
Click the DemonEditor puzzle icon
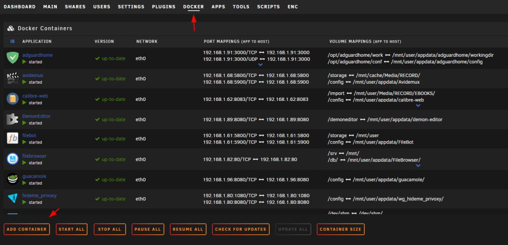[13, 119]
